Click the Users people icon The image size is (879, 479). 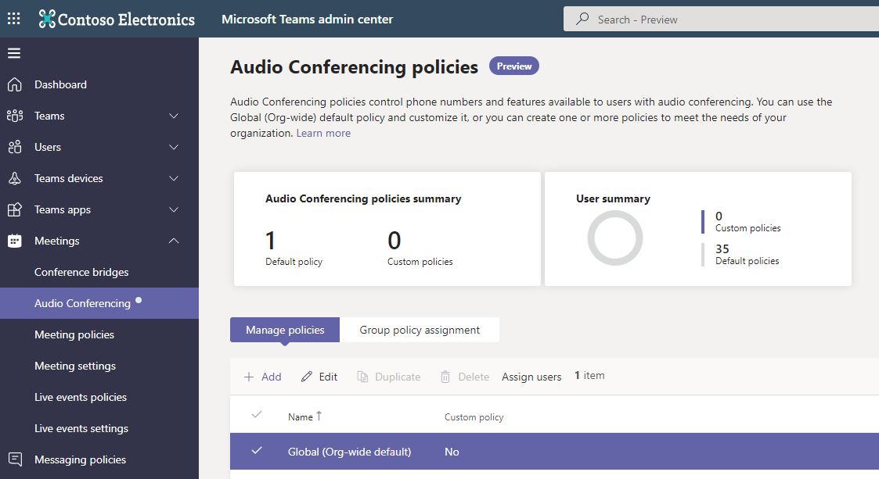[15, 147]
